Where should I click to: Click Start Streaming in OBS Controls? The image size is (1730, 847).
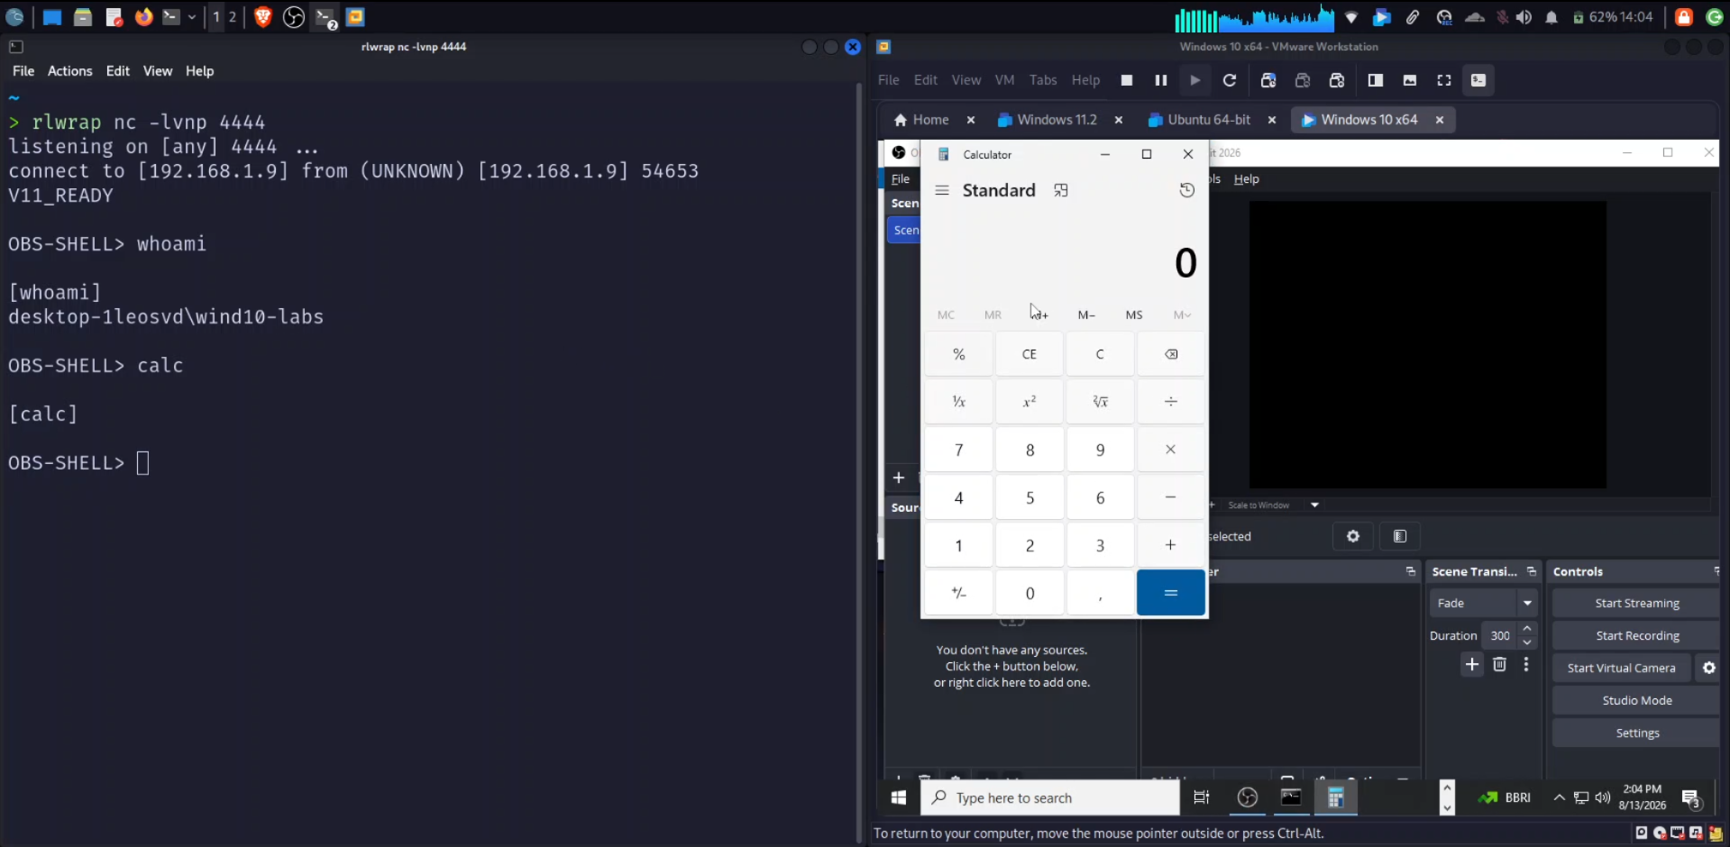click(1636, 604)
